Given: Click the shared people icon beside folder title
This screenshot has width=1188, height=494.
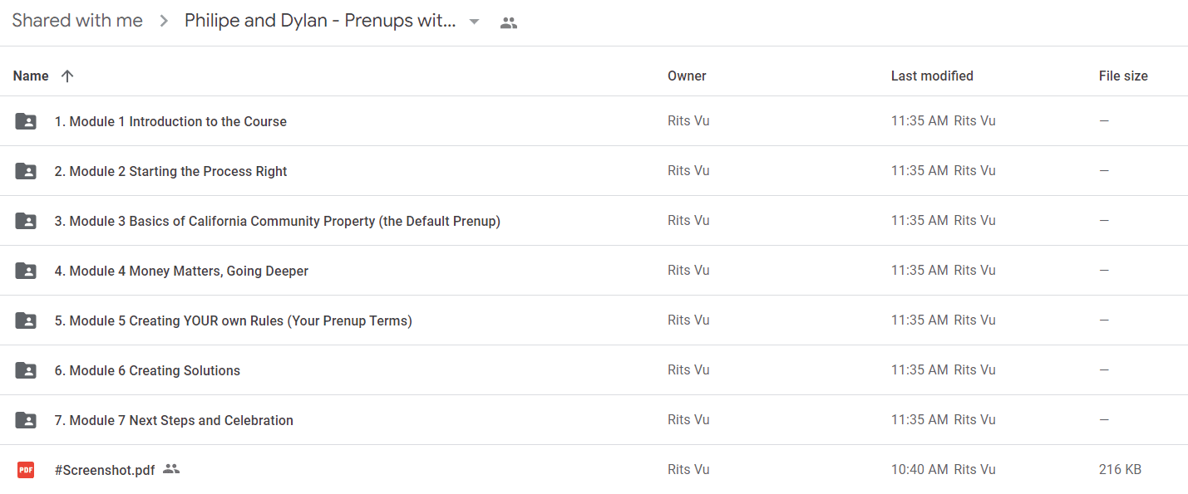Looking at the screenshot, I should (509, 22).
